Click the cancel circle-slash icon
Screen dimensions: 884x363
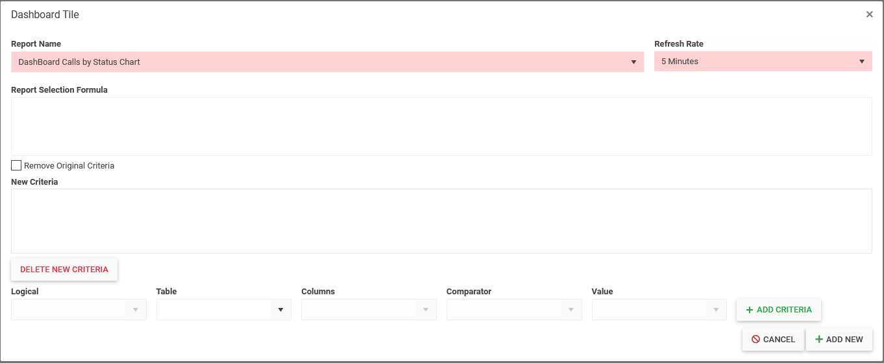pos(755,340)
